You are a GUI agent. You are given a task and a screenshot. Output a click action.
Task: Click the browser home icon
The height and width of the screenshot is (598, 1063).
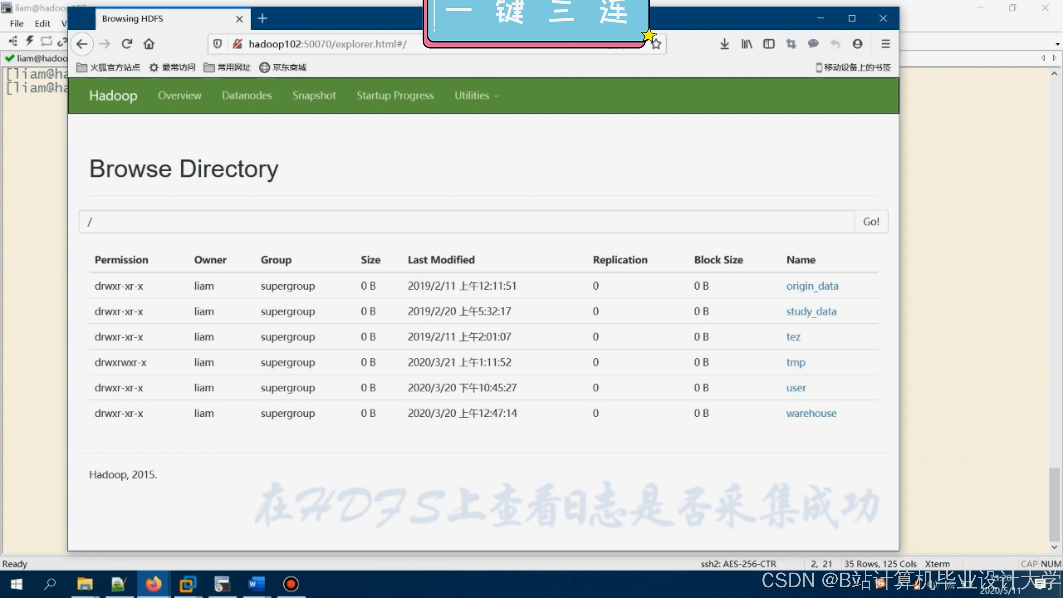click(149, 44)
